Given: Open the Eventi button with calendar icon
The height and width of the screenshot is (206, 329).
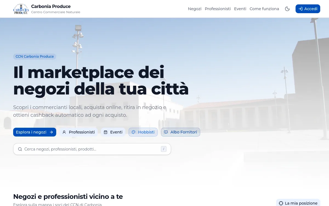Looking at the screenshot, I should [113, 132].
